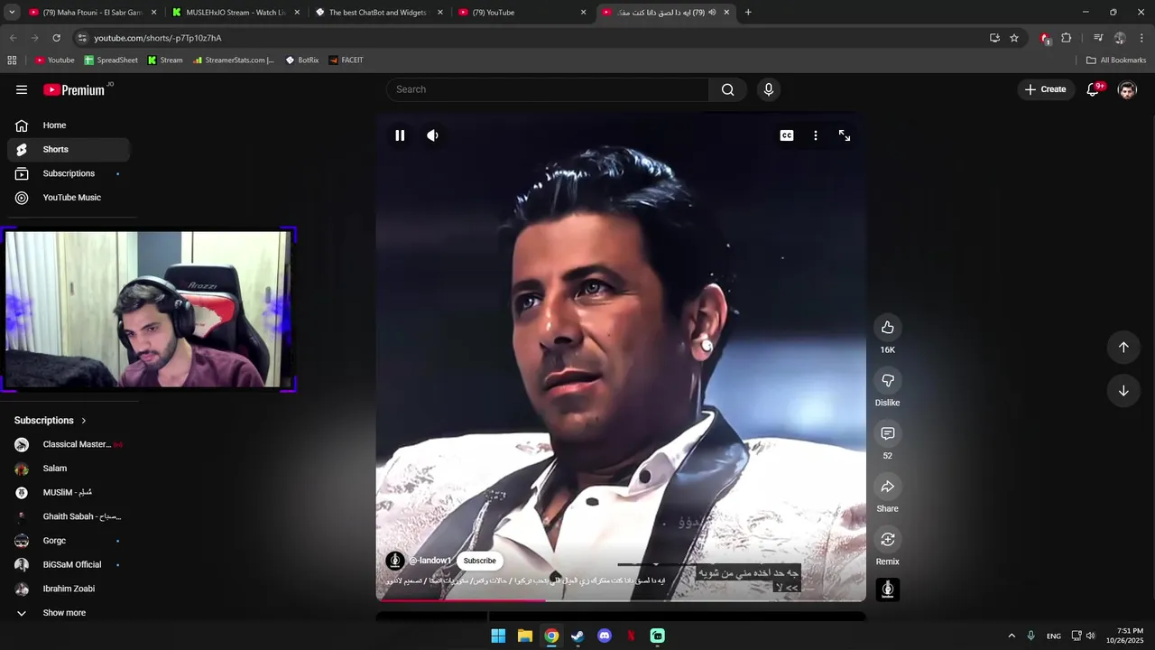Open the FACEIT bookmark
Image resolution: width=1155 pixels, height=650 pixels.
tap(346, 60)
